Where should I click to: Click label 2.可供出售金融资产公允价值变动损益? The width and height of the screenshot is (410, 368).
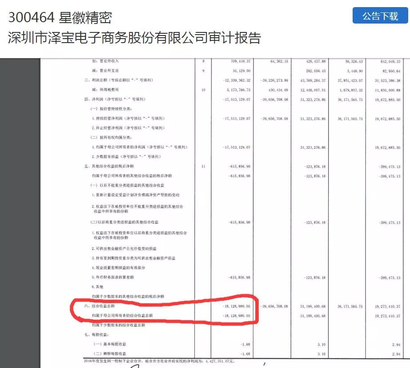(124, 249)
